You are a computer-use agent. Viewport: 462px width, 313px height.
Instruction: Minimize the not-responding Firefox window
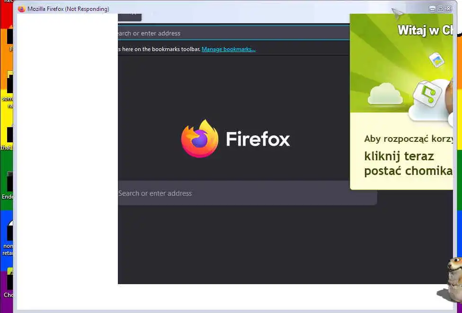432,9
